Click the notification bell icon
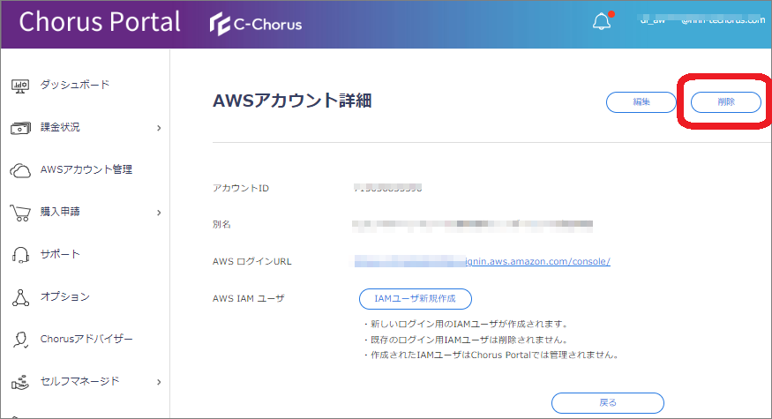The height and width of the screenshot is (419, 772). click(x=603, y=22)
